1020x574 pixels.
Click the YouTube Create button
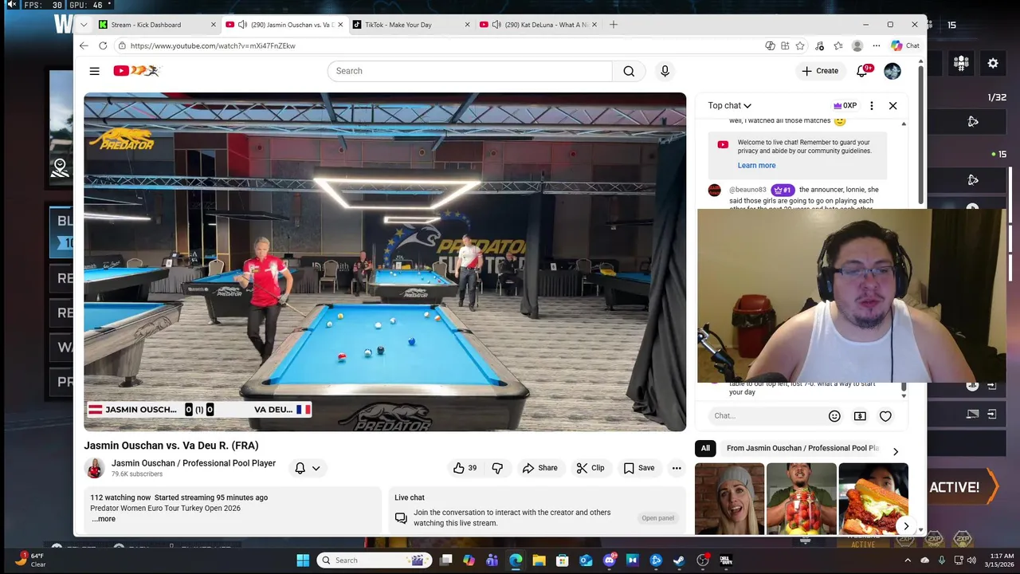pyautogui.click(x=820, y=71)
